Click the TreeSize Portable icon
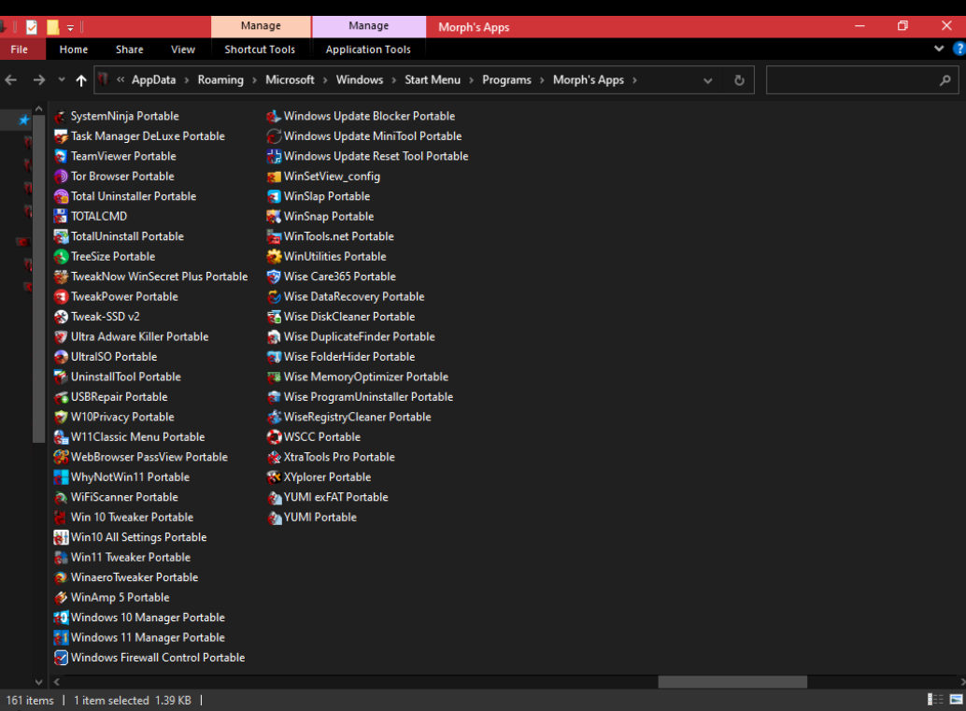 pos(61,257)
